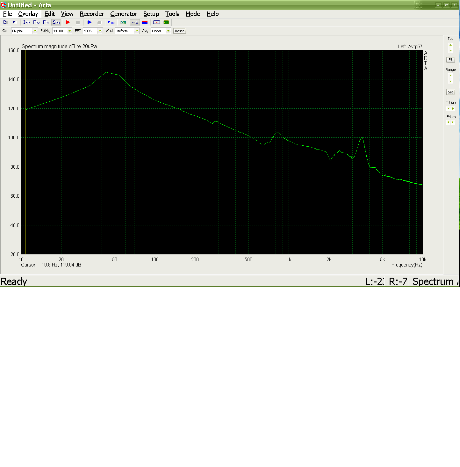Open the Recorder menu
Screen dimensions: 460x467
[92, 14]
